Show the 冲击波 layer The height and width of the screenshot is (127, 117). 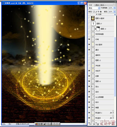[x=89, y=65]
